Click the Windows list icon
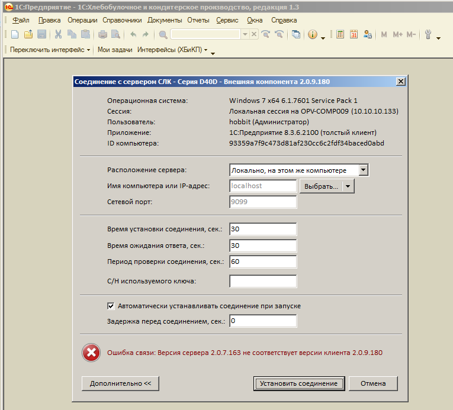 tap(296, 34)
